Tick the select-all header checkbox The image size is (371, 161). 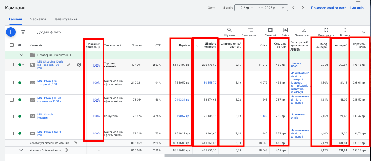coord(12,45)
